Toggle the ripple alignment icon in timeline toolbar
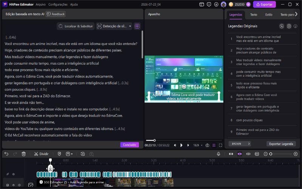 click(248, 154)
